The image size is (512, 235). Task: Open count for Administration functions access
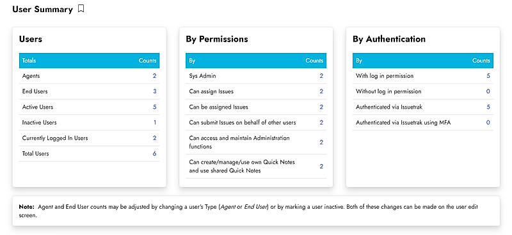[321, 142]
